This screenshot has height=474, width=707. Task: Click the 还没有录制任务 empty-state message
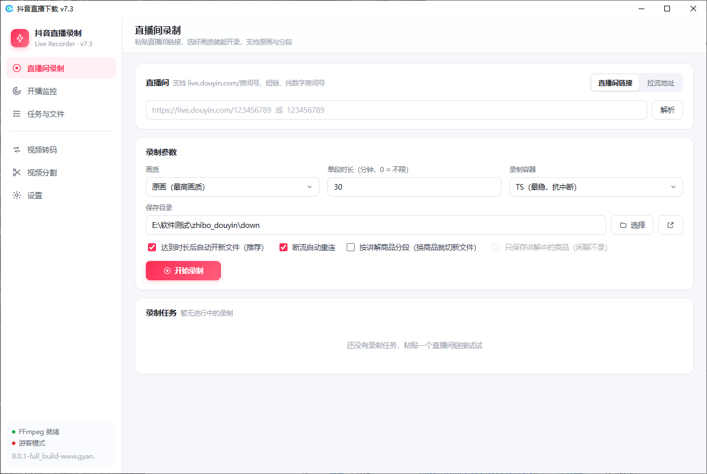pyautogui.click(x=414, y=345)
